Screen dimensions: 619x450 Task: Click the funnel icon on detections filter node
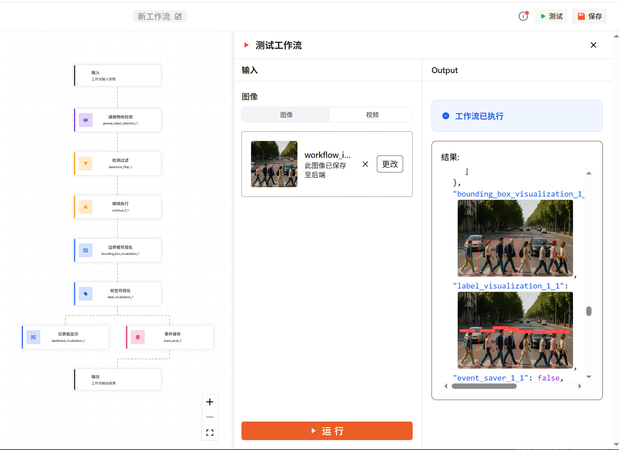[85, 163]
